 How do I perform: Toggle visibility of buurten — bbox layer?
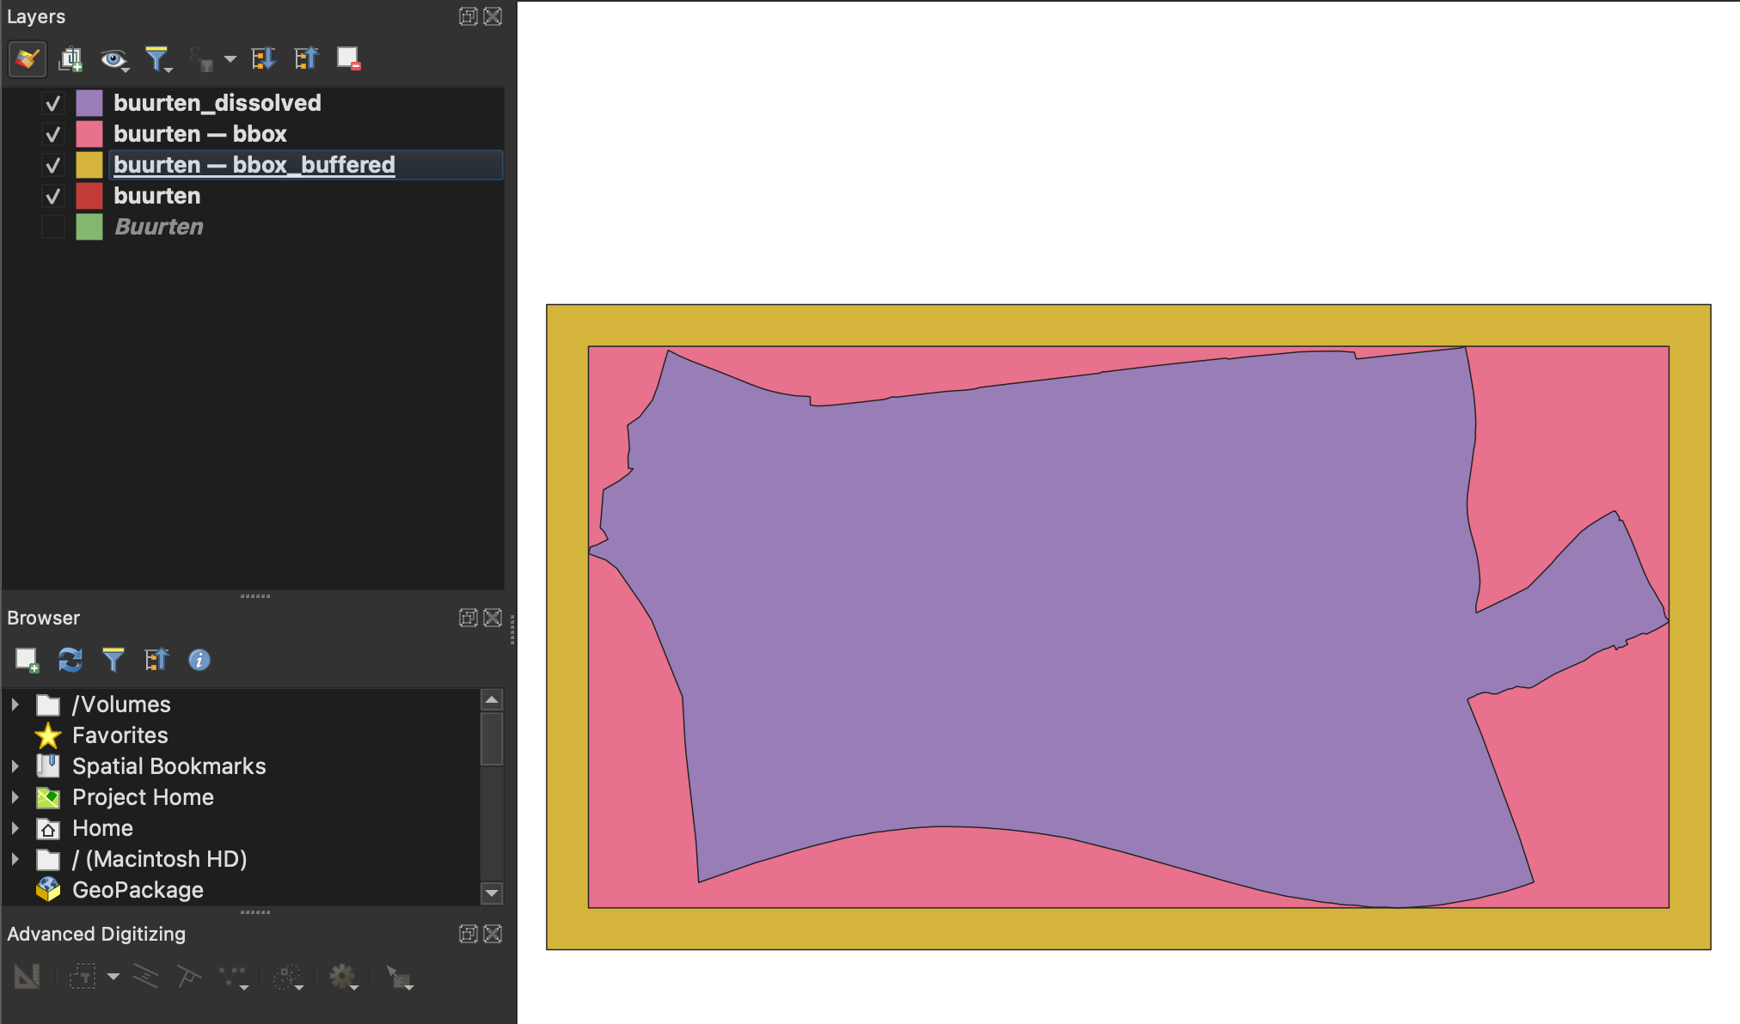coord(53,135)
